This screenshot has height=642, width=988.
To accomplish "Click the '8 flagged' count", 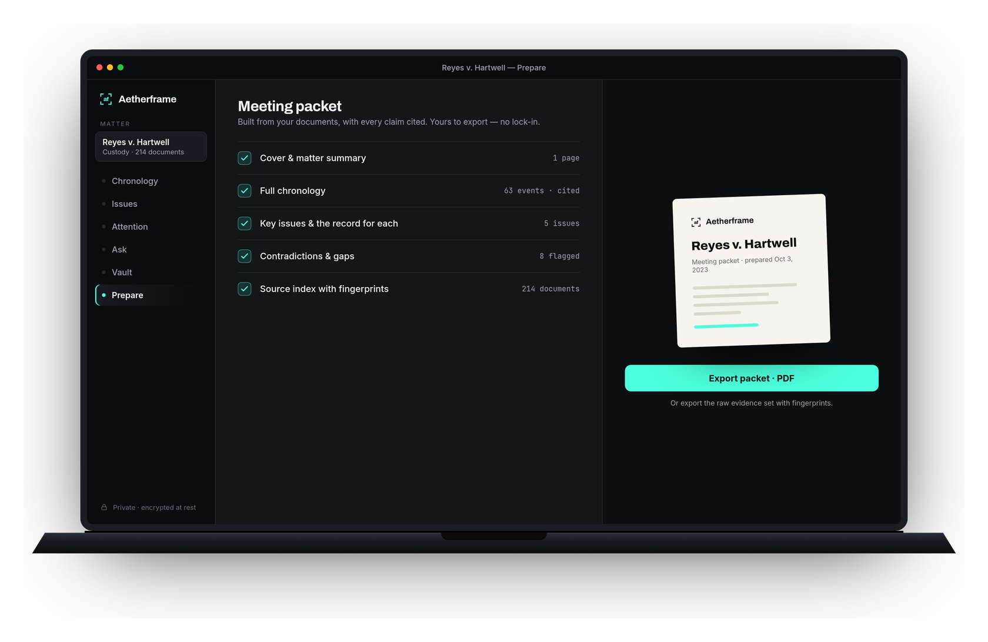I will point(559,256).
